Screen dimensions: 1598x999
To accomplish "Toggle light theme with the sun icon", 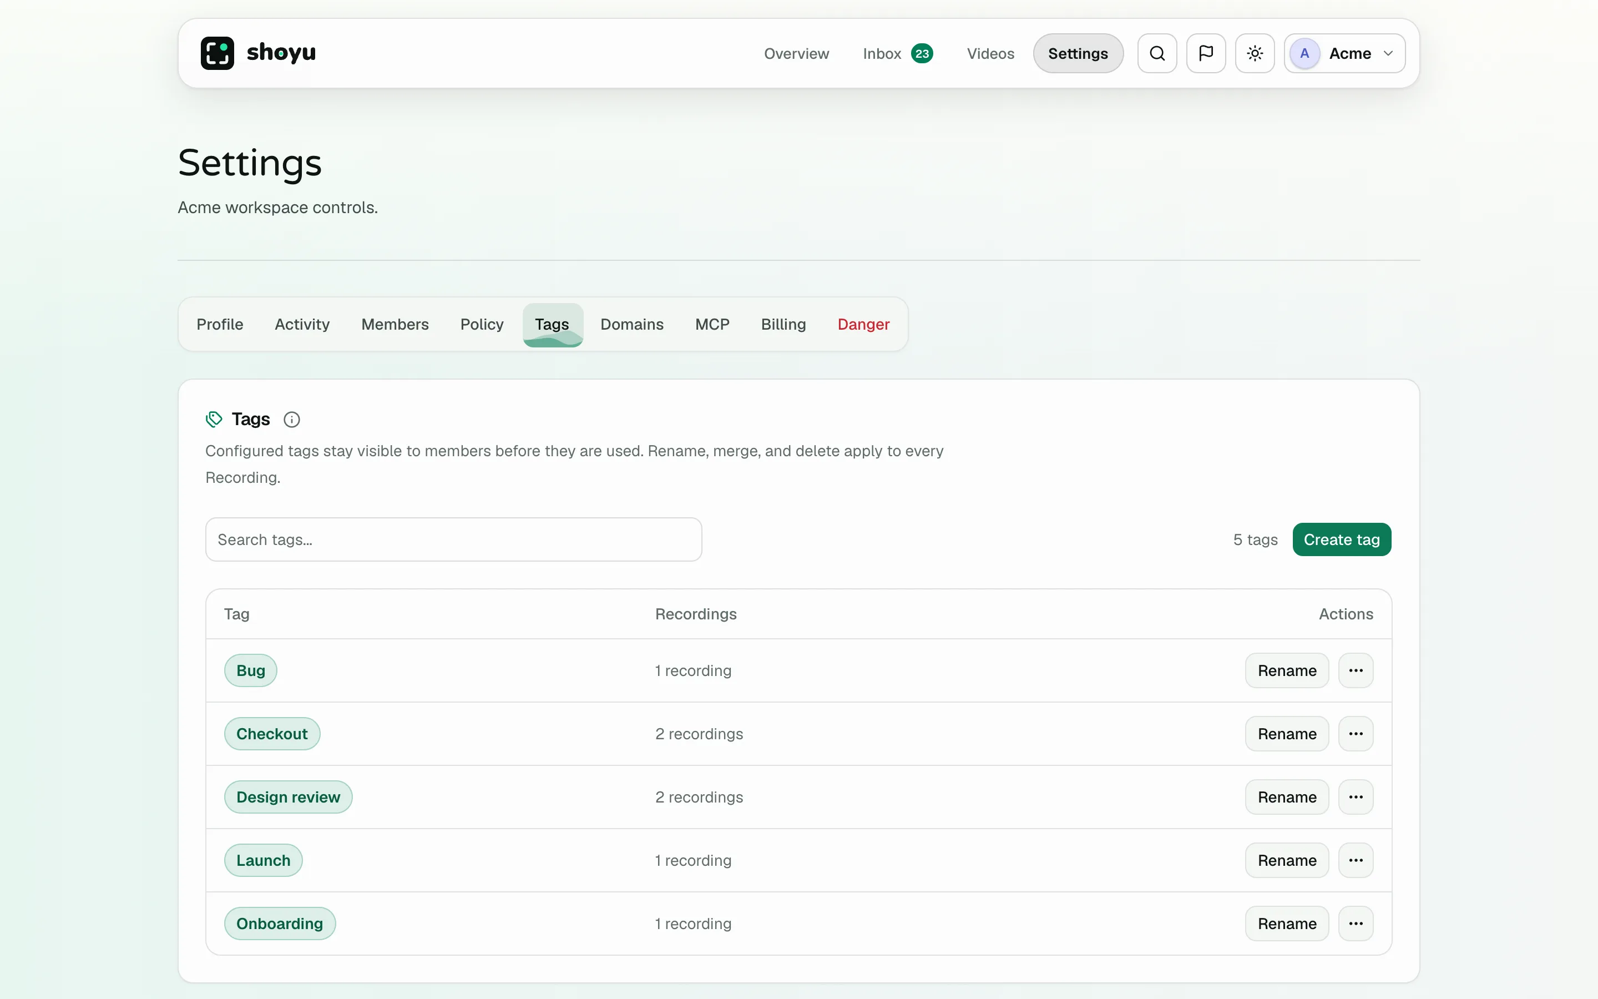I will (1255, 53).
